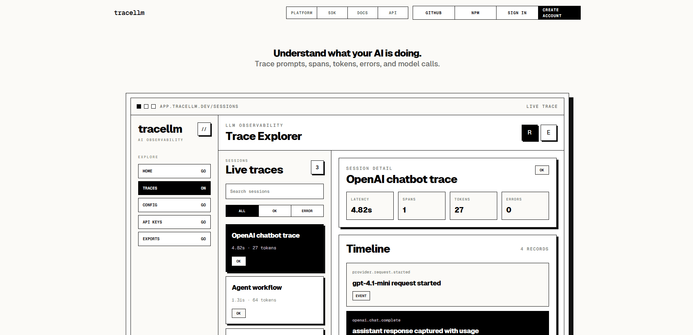Image resolution: width=693 pixels, height=335 pixels.
Task: Open the assistant response captured record
Action: pyautogui.click(x=448, y=323)
